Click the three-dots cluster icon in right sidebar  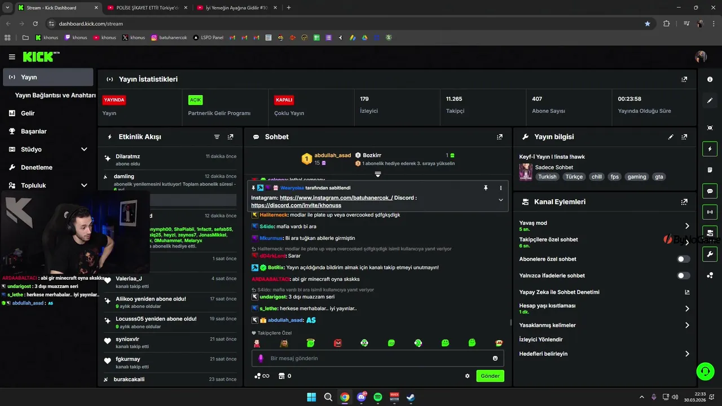(x=710, y=275)
